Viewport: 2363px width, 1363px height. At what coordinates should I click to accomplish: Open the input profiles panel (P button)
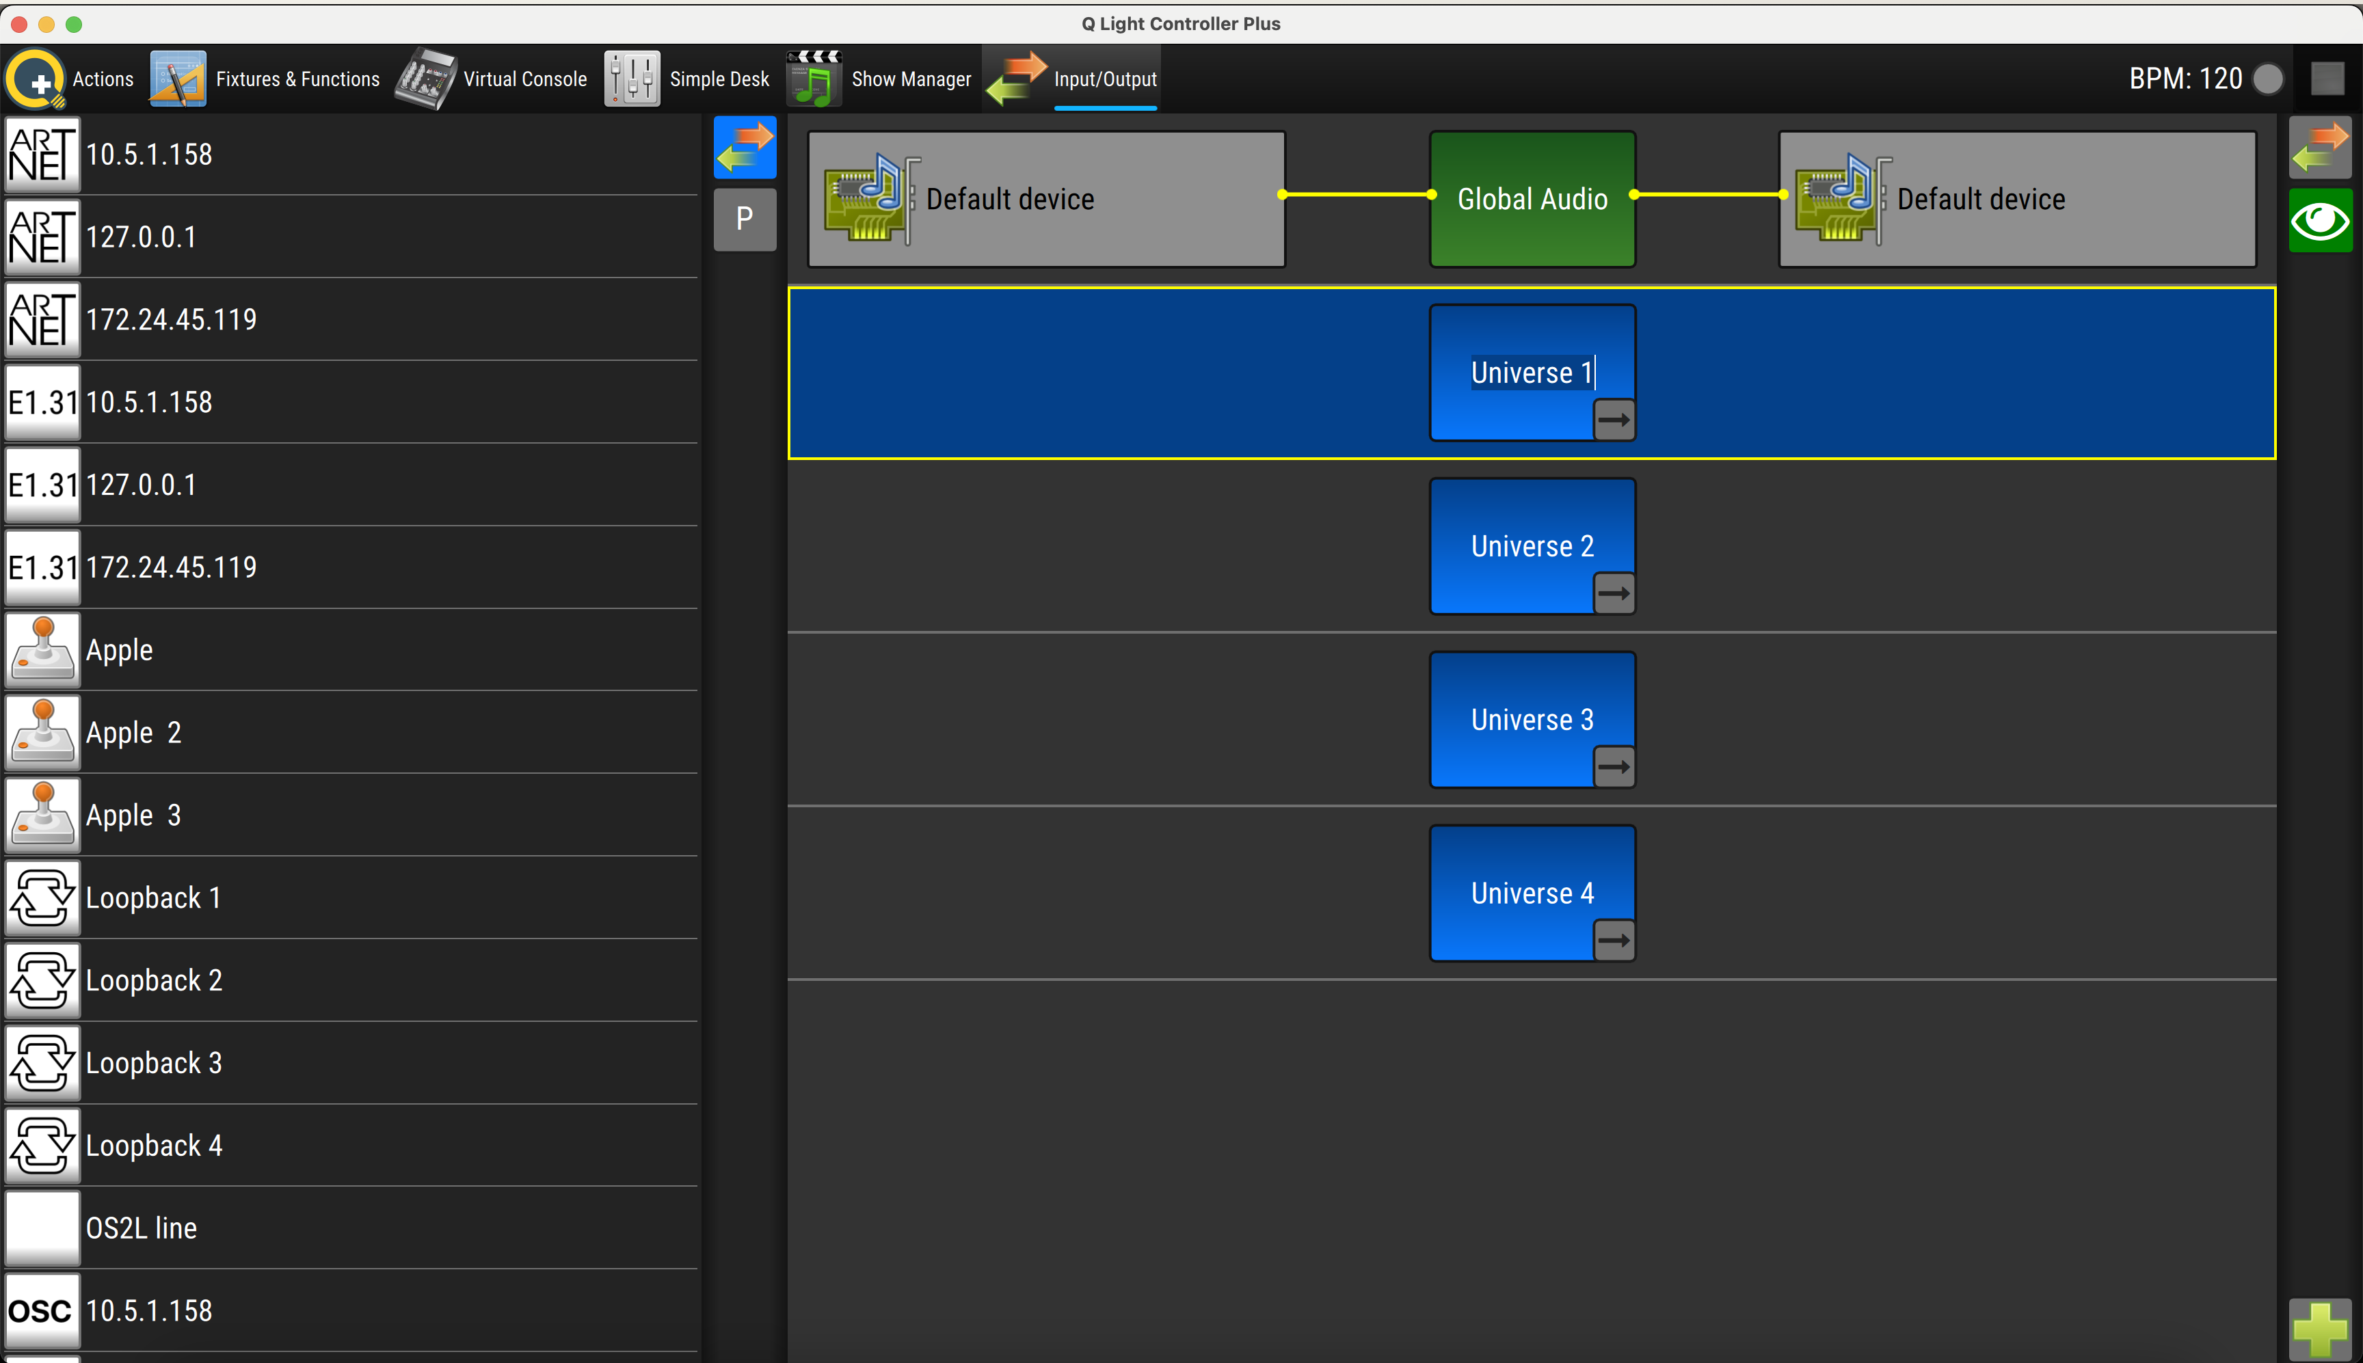click(745, 219)
